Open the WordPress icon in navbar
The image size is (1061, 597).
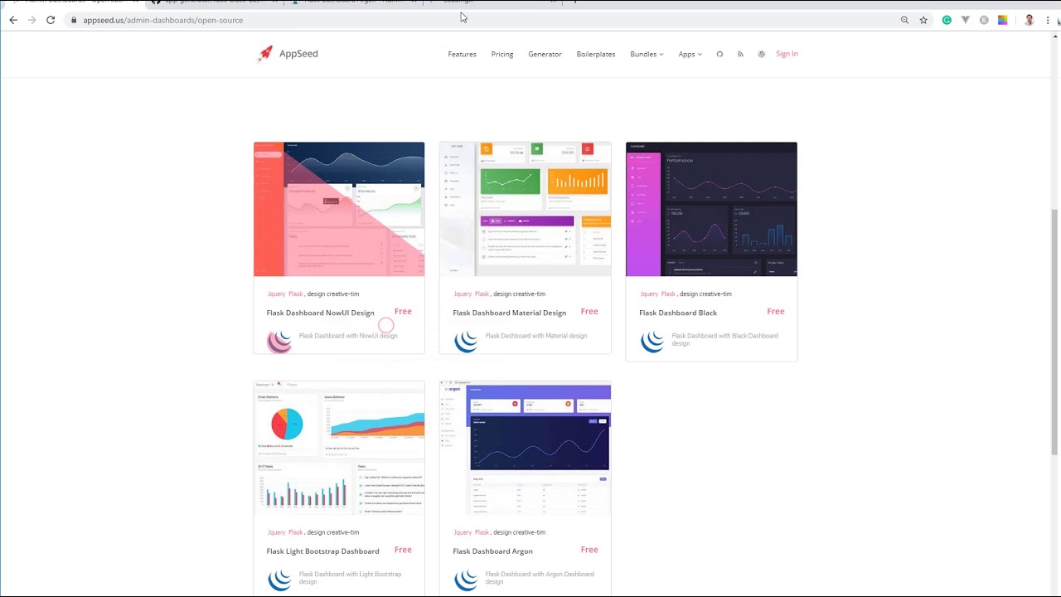click(x=761, y=54)
